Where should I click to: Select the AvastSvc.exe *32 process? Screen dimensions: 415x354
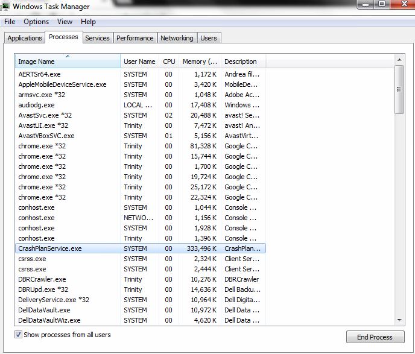(x=141, y=115)
